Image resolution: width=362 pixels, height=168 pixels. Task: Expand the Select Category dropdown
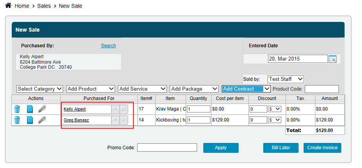pyautogui.click(x=40, y=89)
